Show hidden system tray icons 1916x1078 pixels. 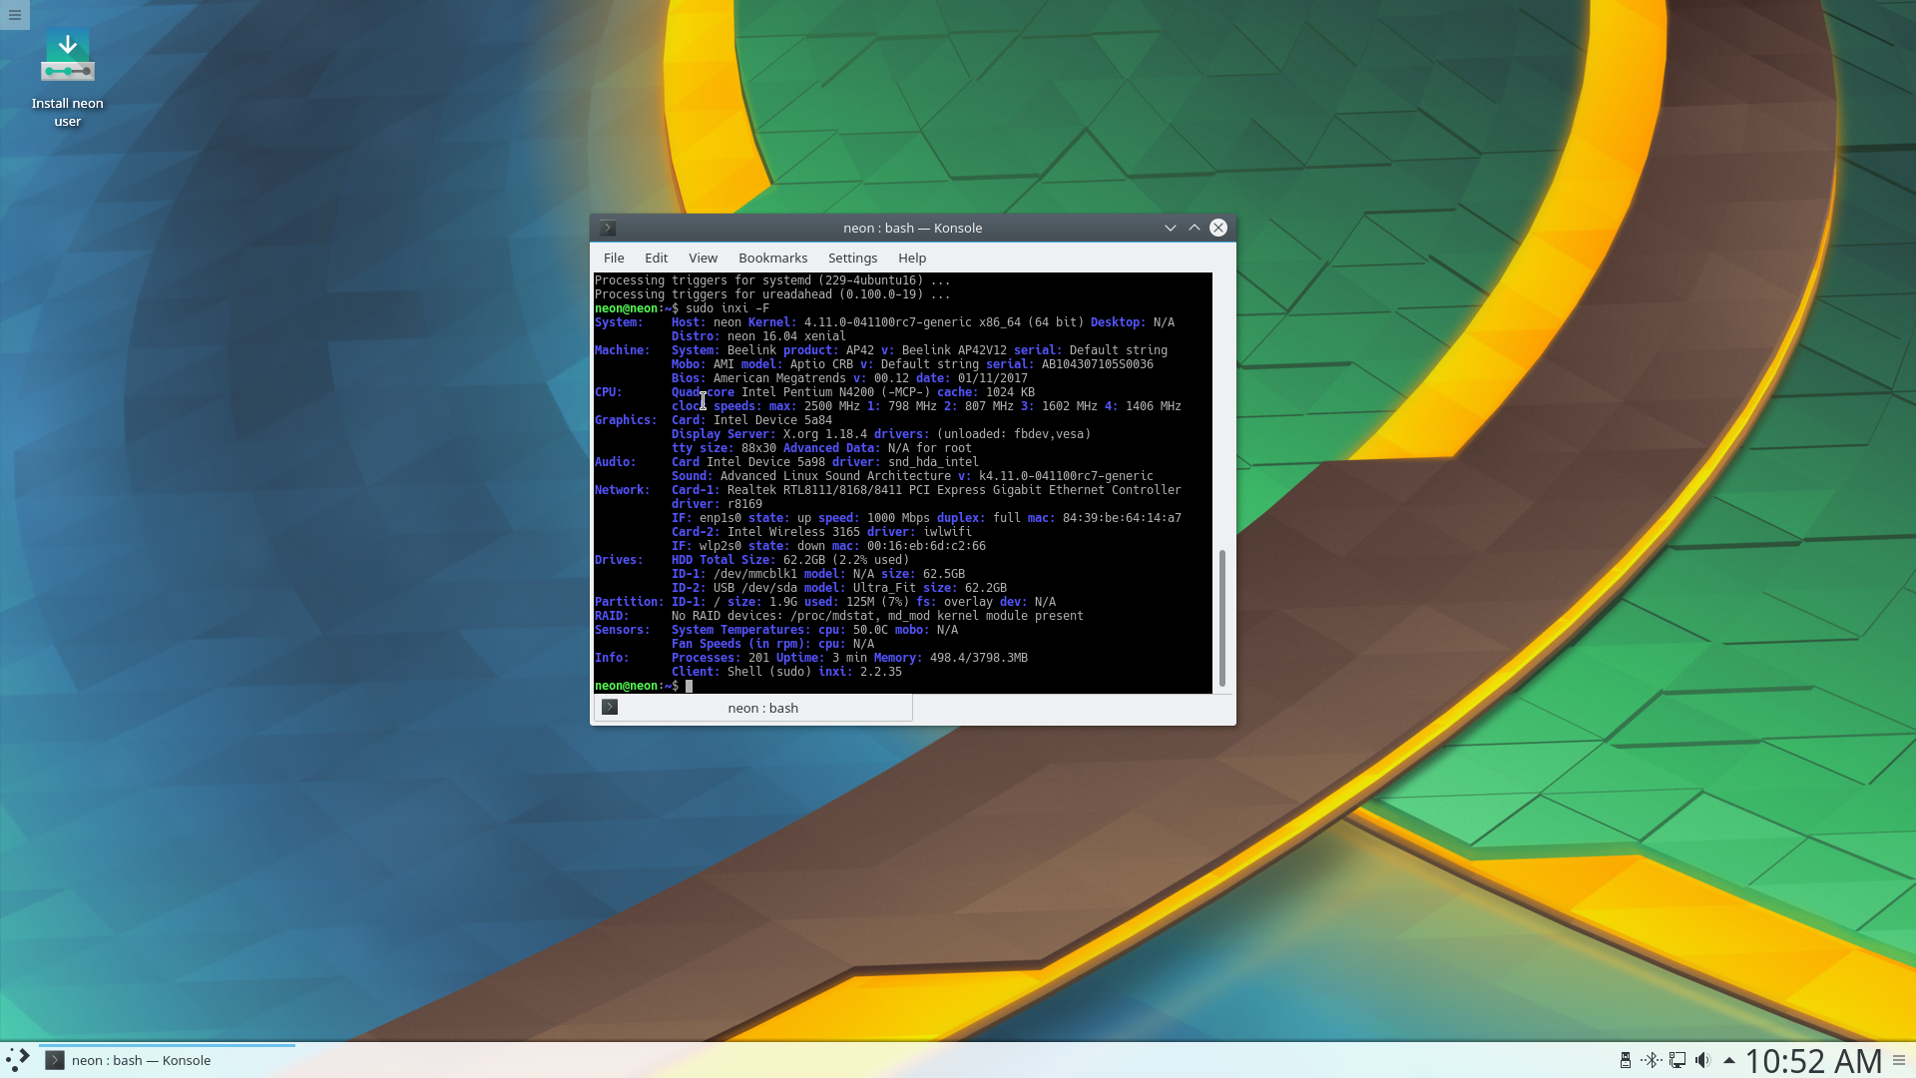(1728, 1060)
